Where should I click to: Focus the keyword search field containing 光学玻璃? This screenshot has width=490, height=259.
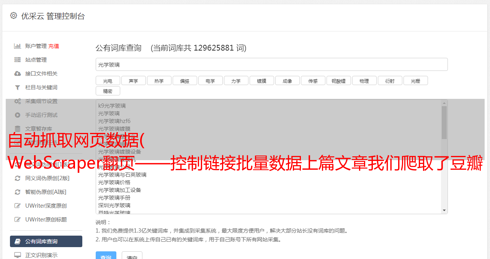(x=271, y=64)
